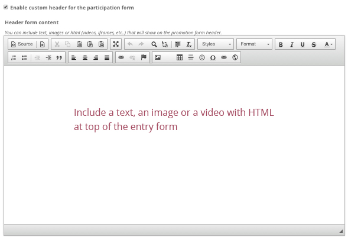The height and width of the screenshot is (240, 348).
Task: Insert a horizontal line
Action: (x=191, y=57)
